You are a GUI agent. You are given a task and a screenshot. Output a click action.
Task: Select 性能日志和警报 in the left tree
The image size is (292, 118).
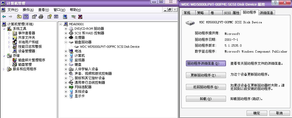(x=30, y=47)
